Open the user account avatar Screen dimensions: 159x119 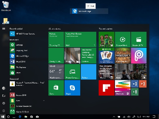4,88
